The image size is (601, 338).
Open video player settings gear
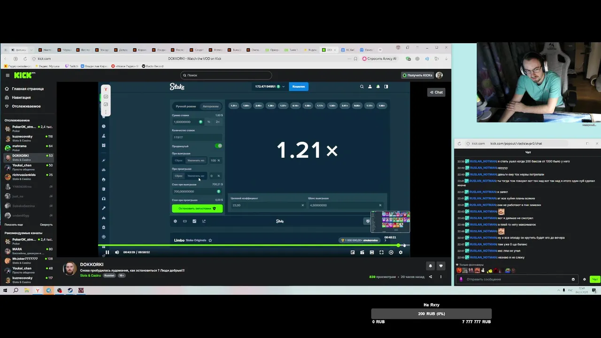(401, 253)
